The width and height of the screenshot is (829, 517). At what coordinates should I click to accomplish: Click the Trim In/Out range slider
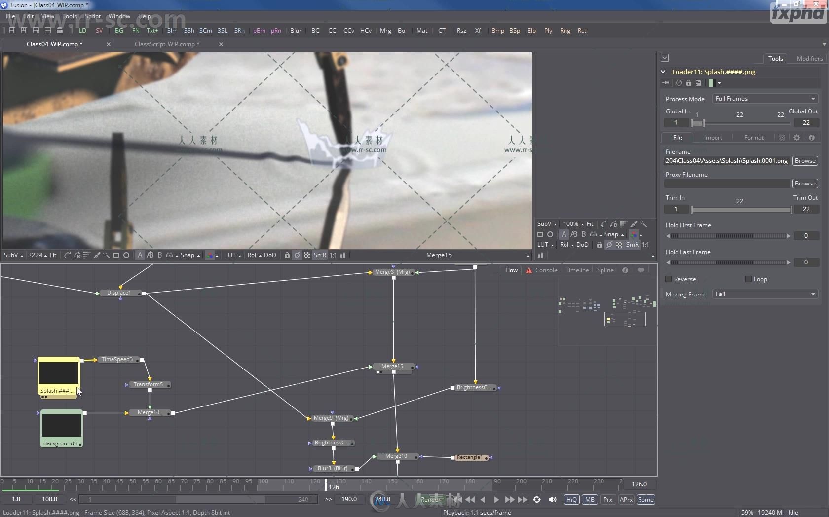[x=742, y=210]
